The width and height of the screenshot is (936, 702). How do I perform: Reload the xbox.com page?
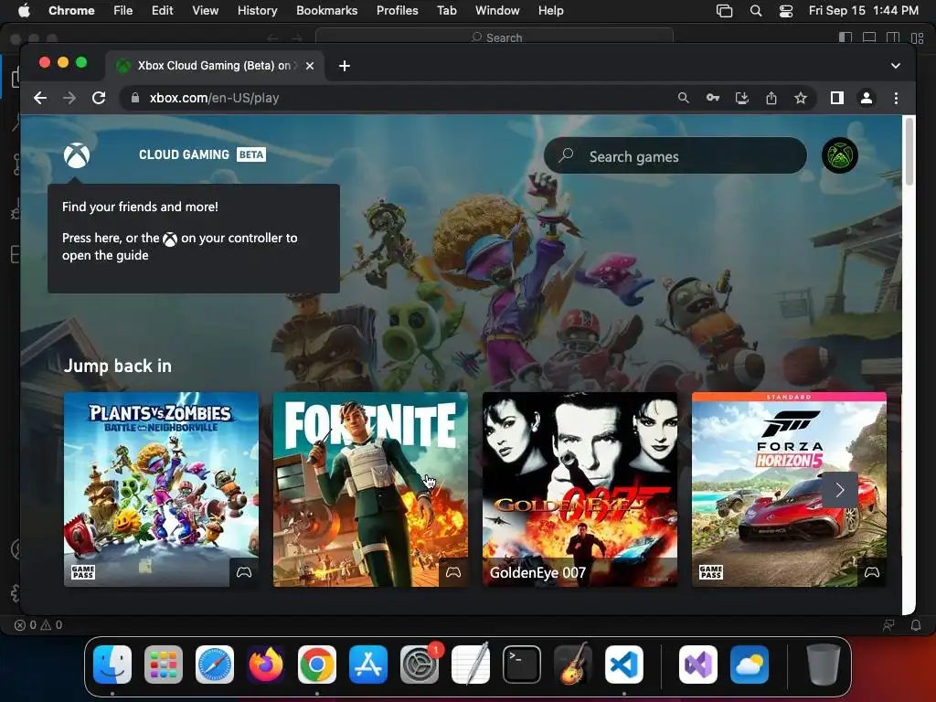99,98
